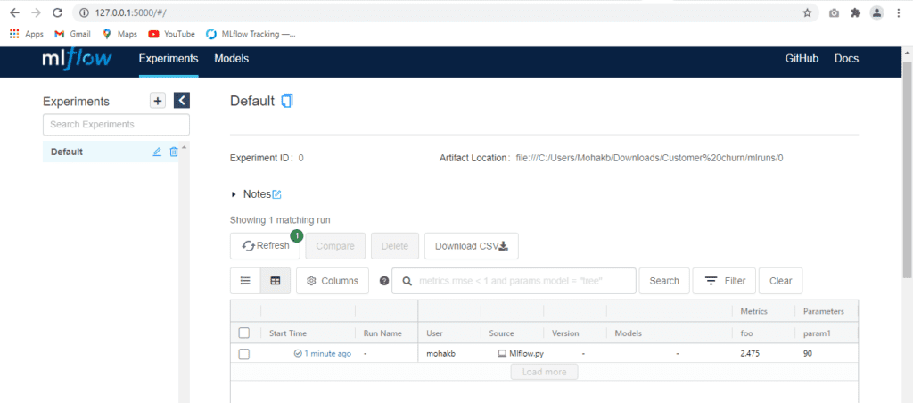
Task: Rename Default experiment with pencil icon
Action: tap(157, 152)
